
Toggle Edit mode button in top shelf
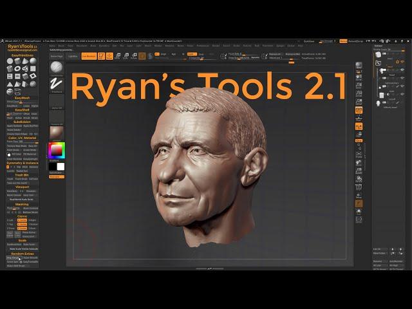[x=101, y=56]
